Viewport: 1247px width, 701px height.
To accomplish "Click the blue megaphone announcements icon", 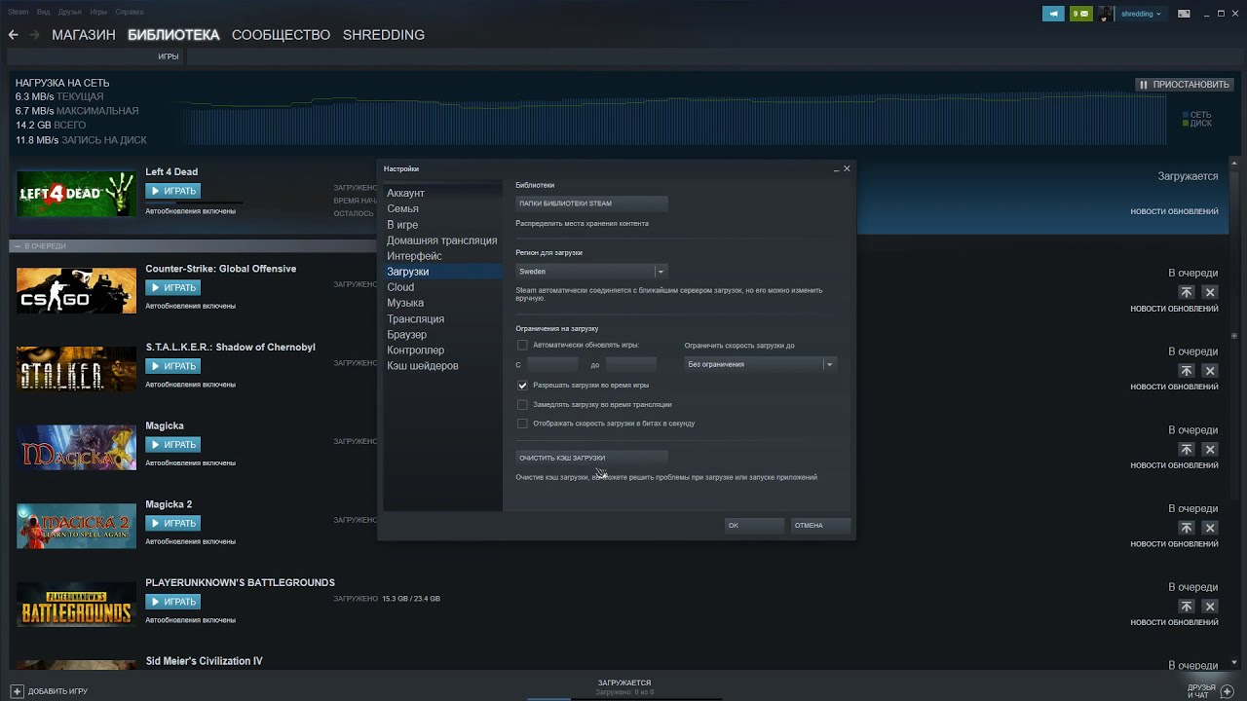I will pyautogui.click(x=1053, y=14).
